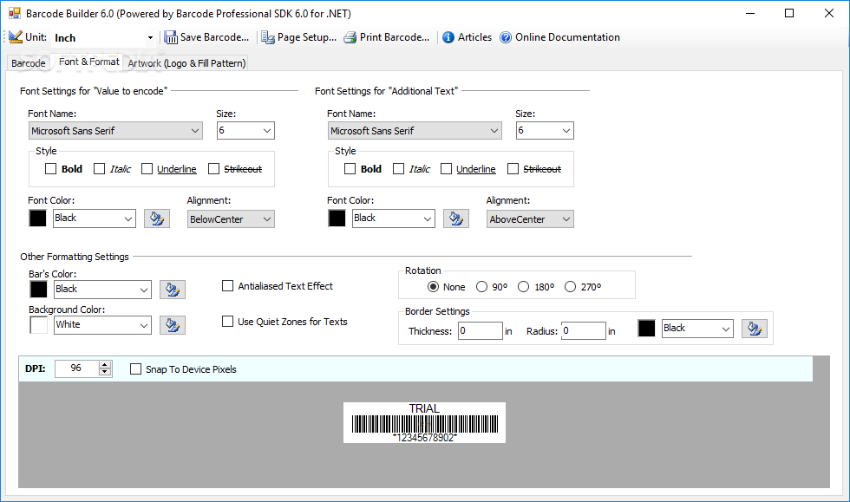The height and width of the screenshot is (502, 850).
Task: Click black swatch for Value to encode font color
Action: click(37, 218)
